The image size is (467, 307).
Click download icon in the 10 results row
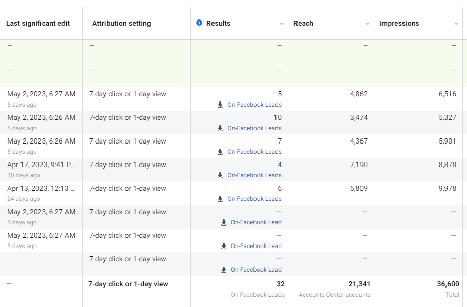[x=220, y=128]
